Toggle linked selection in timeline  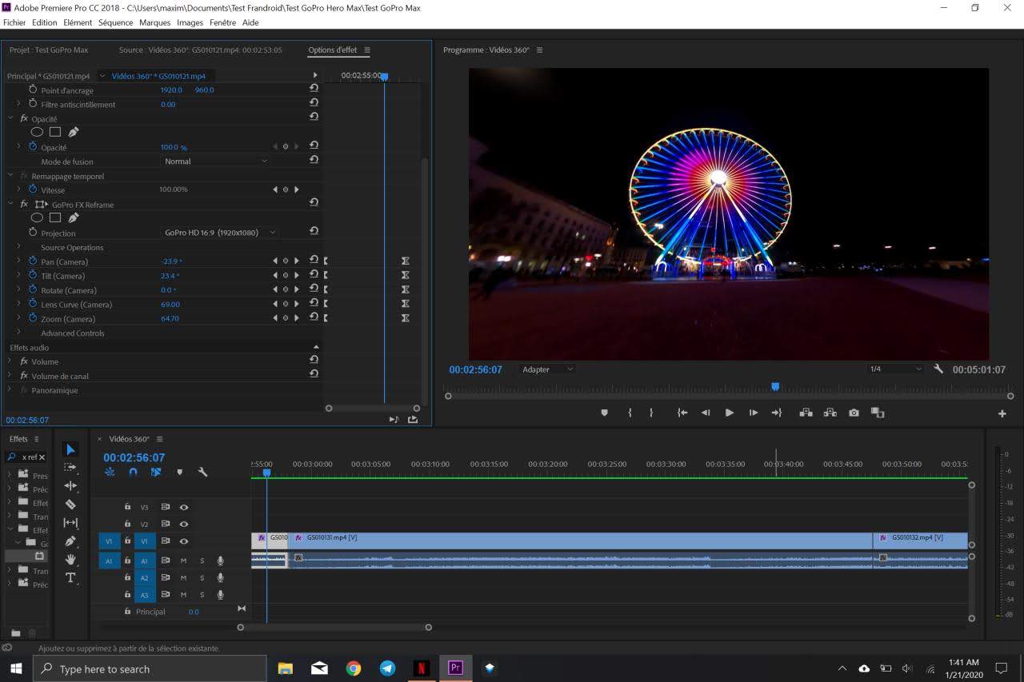156,473
